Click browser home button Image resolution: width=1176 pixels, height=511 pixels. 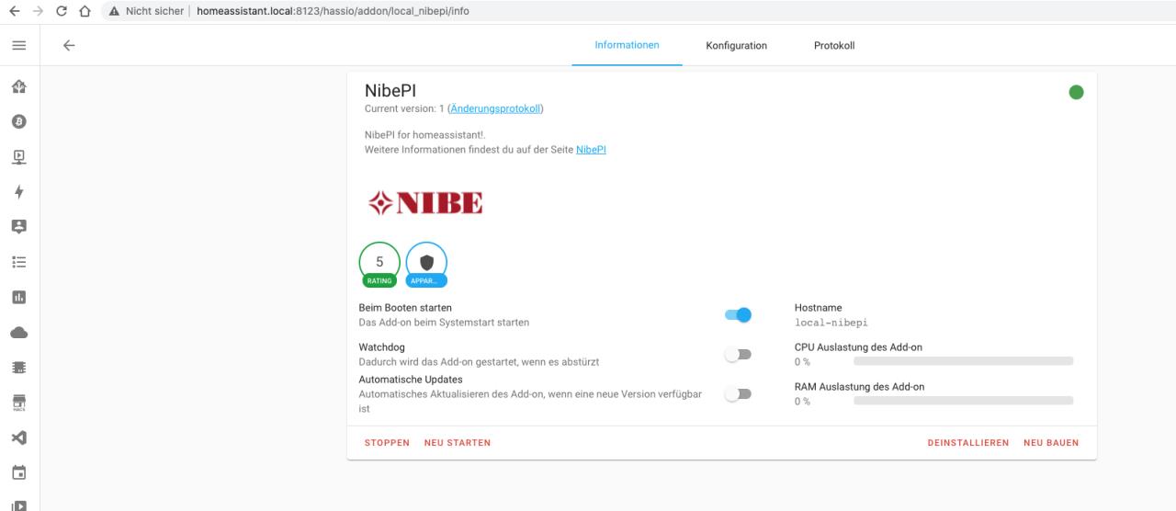[x=85, y=11]
